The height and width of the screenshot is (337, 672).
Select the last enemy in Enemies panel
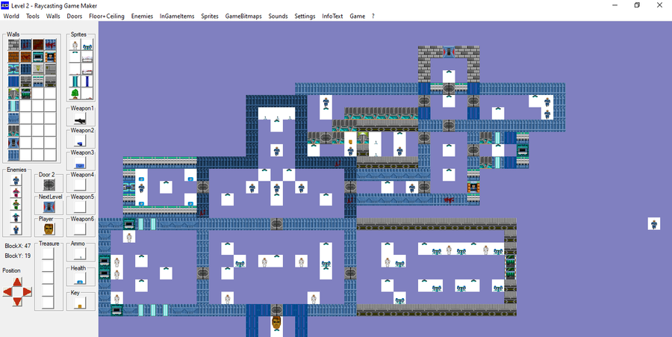coord(16,230)
